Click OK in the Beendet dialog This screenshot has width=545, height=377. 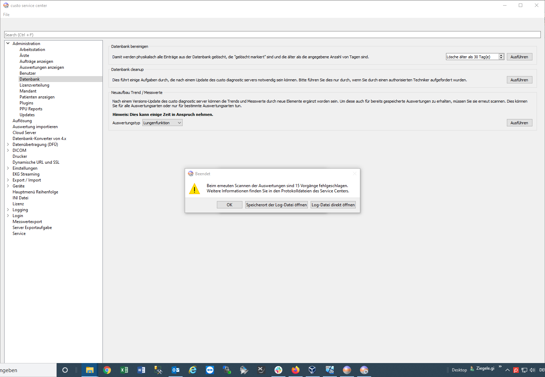click(x=229, y=205)
